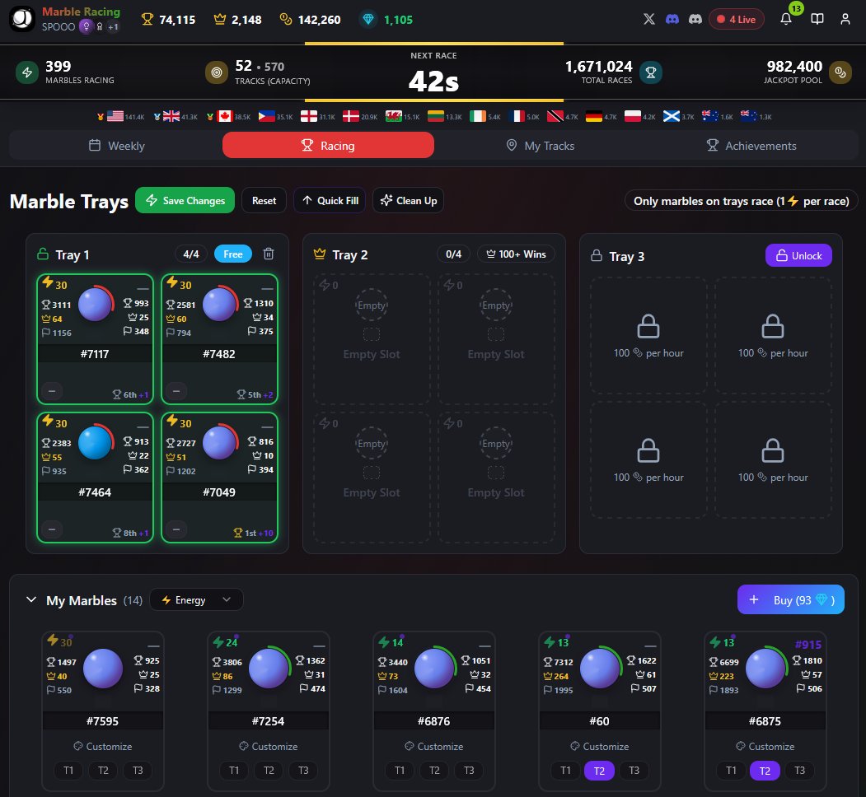Customize marble #6876
Viewport: 866px width, 797px height.
click(x=434, y=746)
